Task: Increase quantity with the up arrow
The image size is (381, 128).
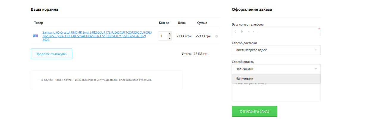Action: click(x=169, y=34)
